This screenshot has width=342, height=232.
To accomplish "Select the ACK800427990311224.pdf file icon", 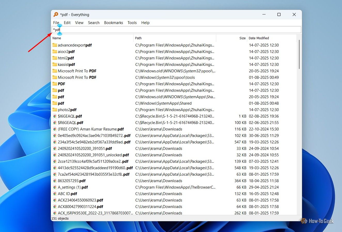I will point(55,207).
